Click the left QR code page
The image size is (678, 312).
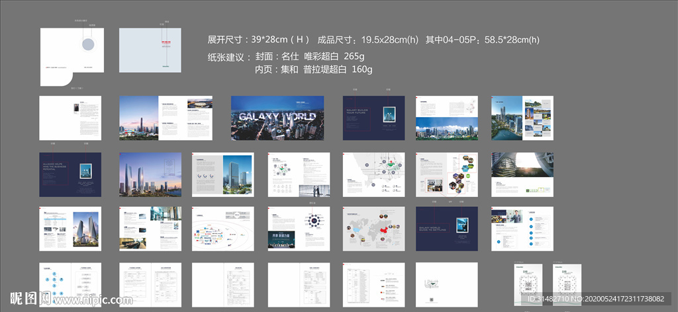click(528, 284)
